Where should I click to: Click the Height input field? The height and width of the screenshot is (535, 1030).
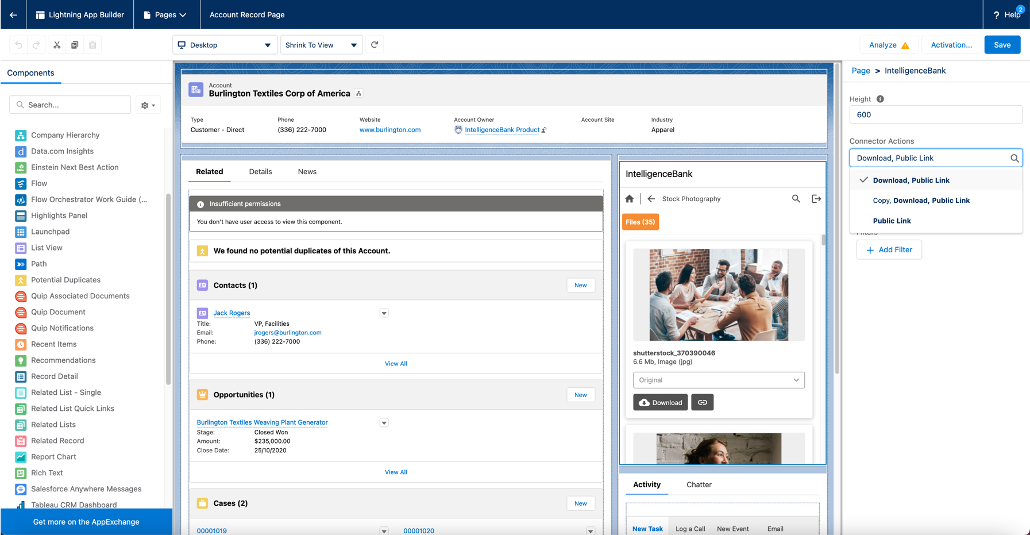(x=935, y=115)
